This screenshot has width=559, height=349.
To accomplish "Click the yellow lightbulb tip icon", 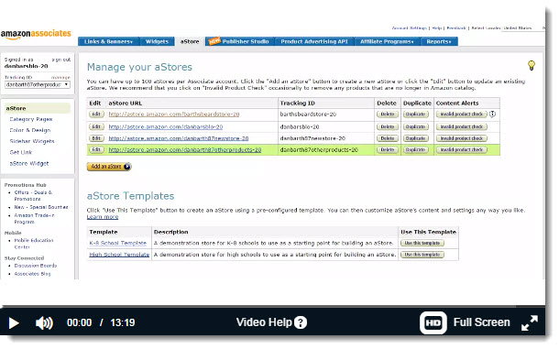I will 532,65.
